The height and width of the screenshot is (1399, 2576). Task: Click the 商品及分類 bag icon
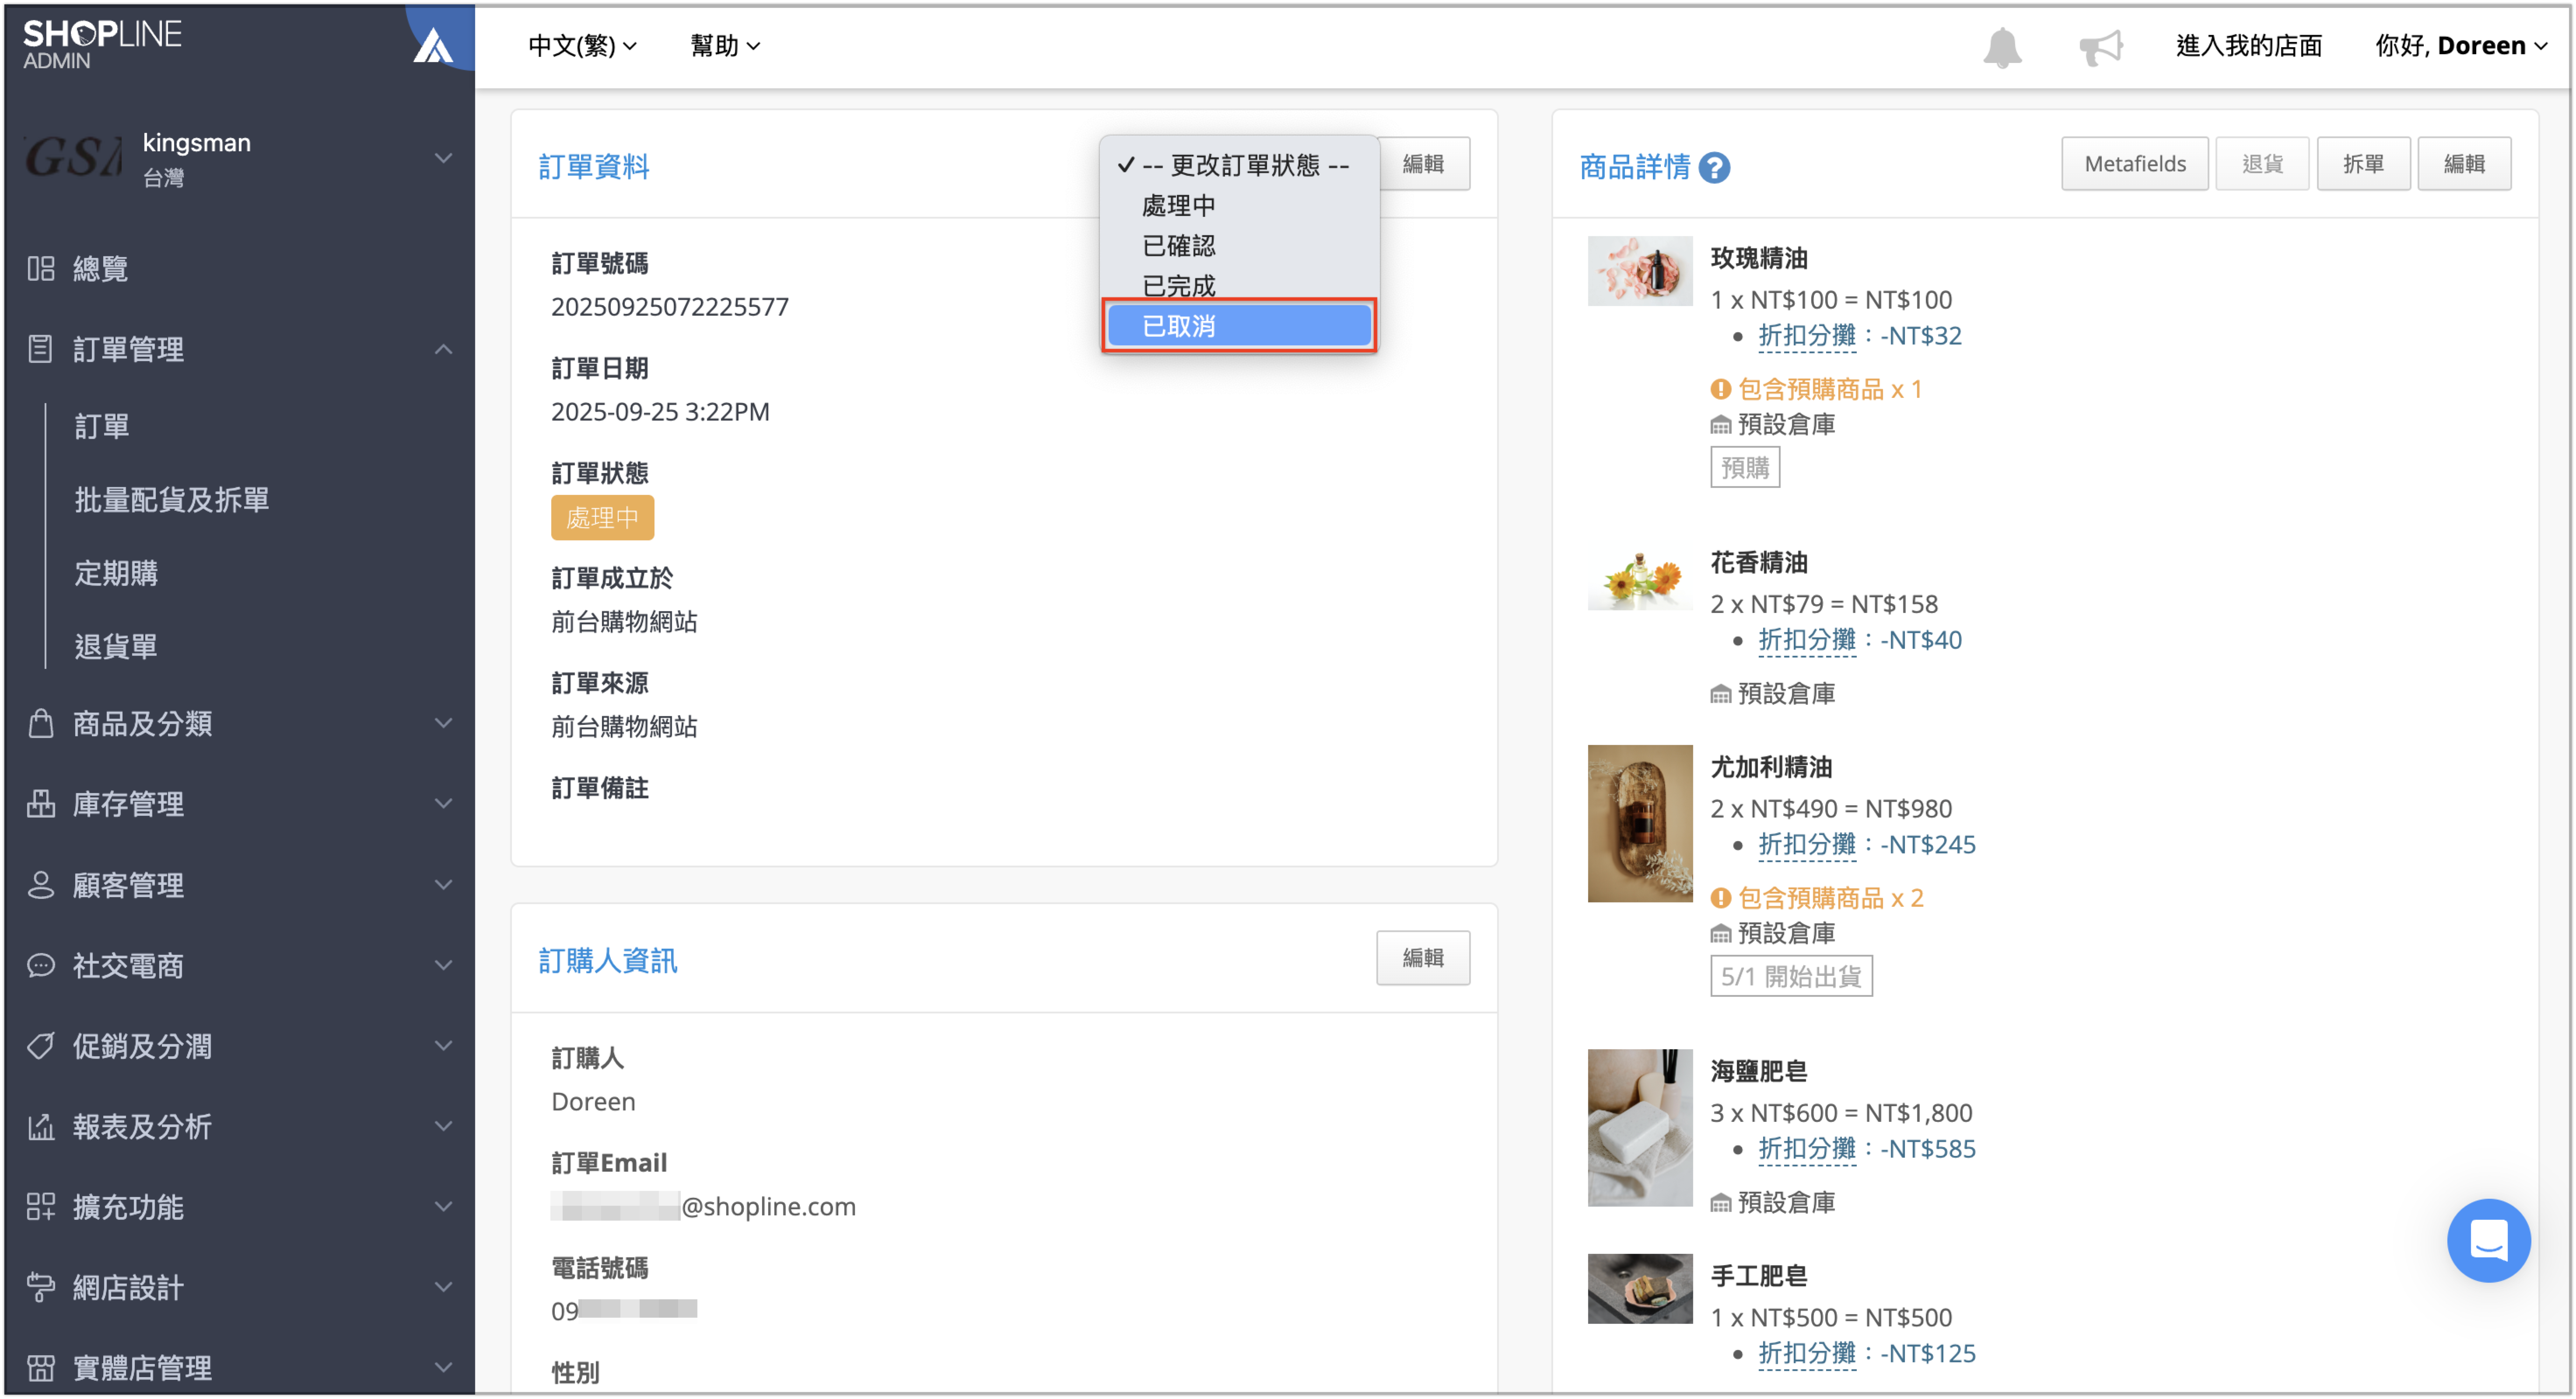[41, 723]
